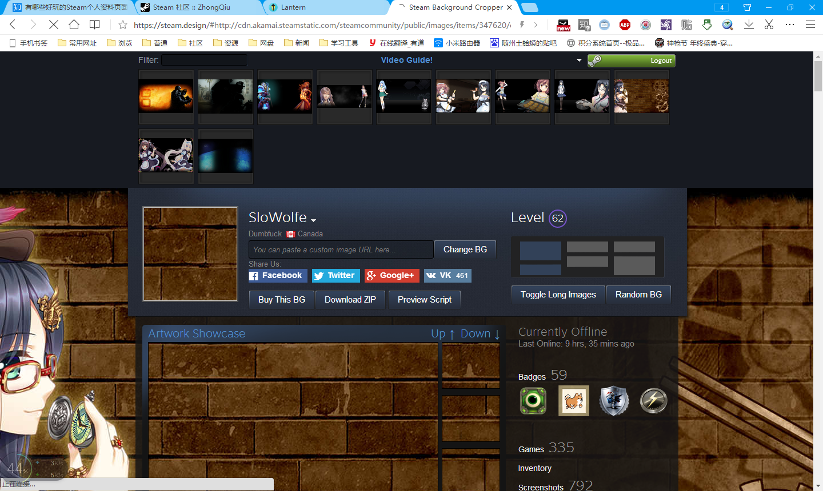This screenshot has width=823, height=491.
Task: Switch to the Steam 社区 ZhongQiu tab
Action: 198,7
